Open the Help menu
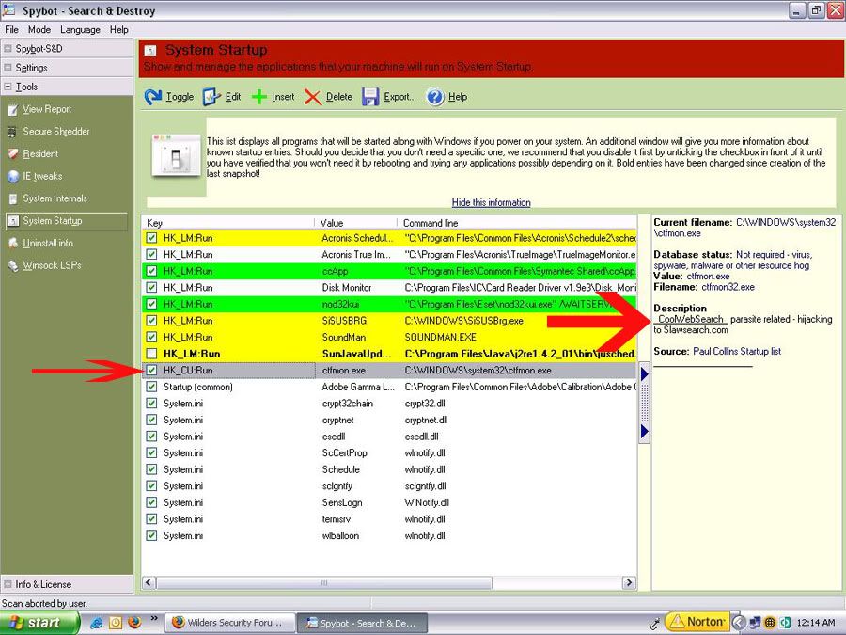This screenshot has width=846, height=635. pyautogui.click(x=118, y=30)
